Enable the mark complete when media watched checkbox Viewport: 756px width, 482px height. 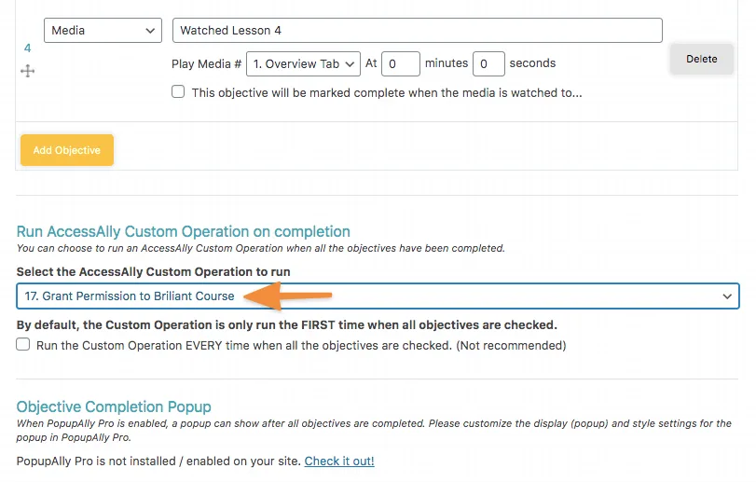point(178,92)
